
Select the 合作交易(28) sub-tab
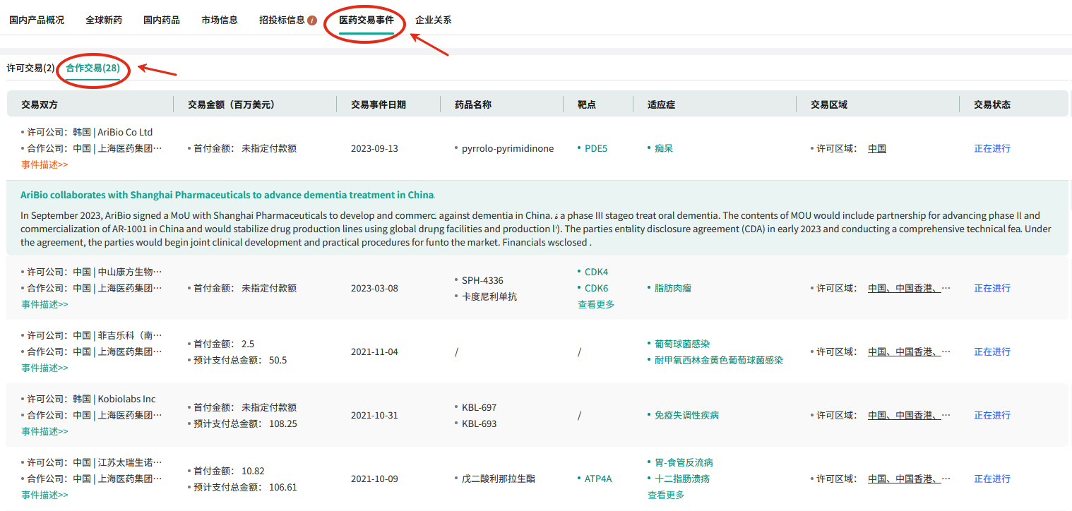click(x=93, y=68)
